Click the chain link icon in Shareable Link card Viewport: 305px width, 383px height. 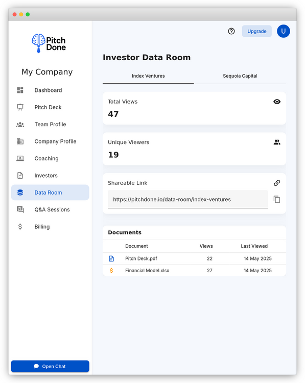tap(277, 183)
